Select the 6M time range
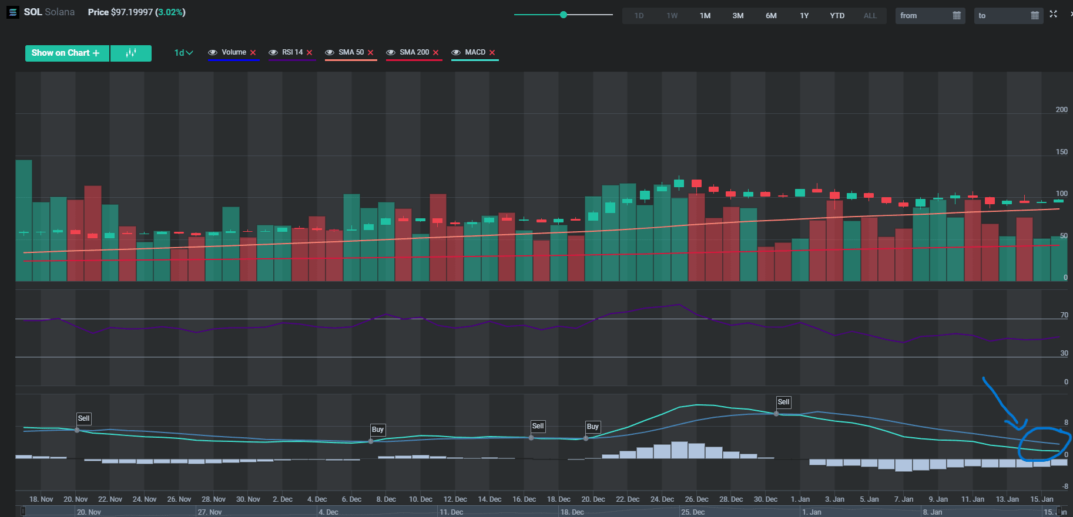 pyautogui.click(x=771, y=16)
